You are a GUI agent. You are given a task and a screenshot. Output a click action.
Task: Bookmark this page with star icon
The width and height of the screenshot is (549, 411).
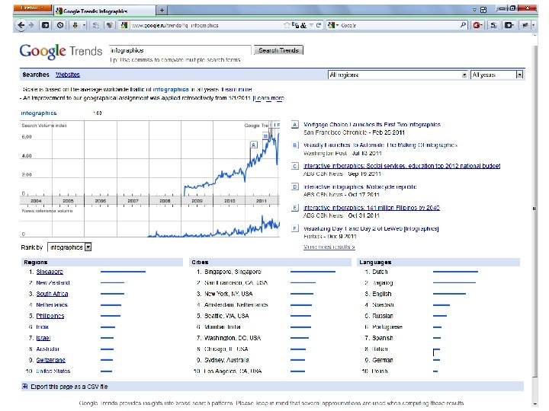point(287,25)
